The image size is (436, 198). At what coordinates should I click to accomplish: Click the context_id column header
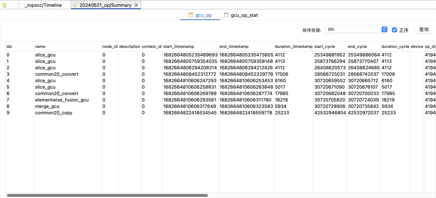click(x=152, y=46)
